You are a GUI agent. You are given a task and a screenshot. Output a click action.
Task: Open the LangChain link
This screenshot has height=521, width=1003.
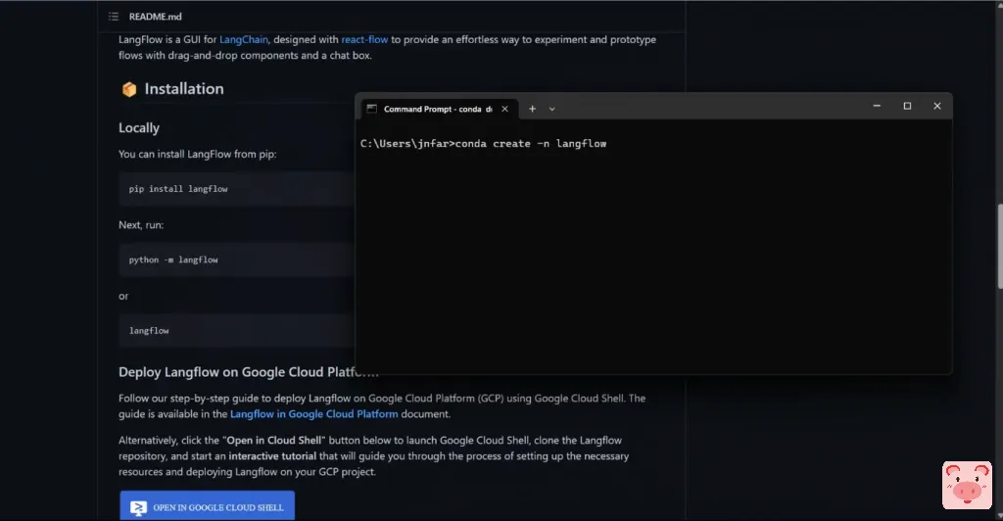244,39
